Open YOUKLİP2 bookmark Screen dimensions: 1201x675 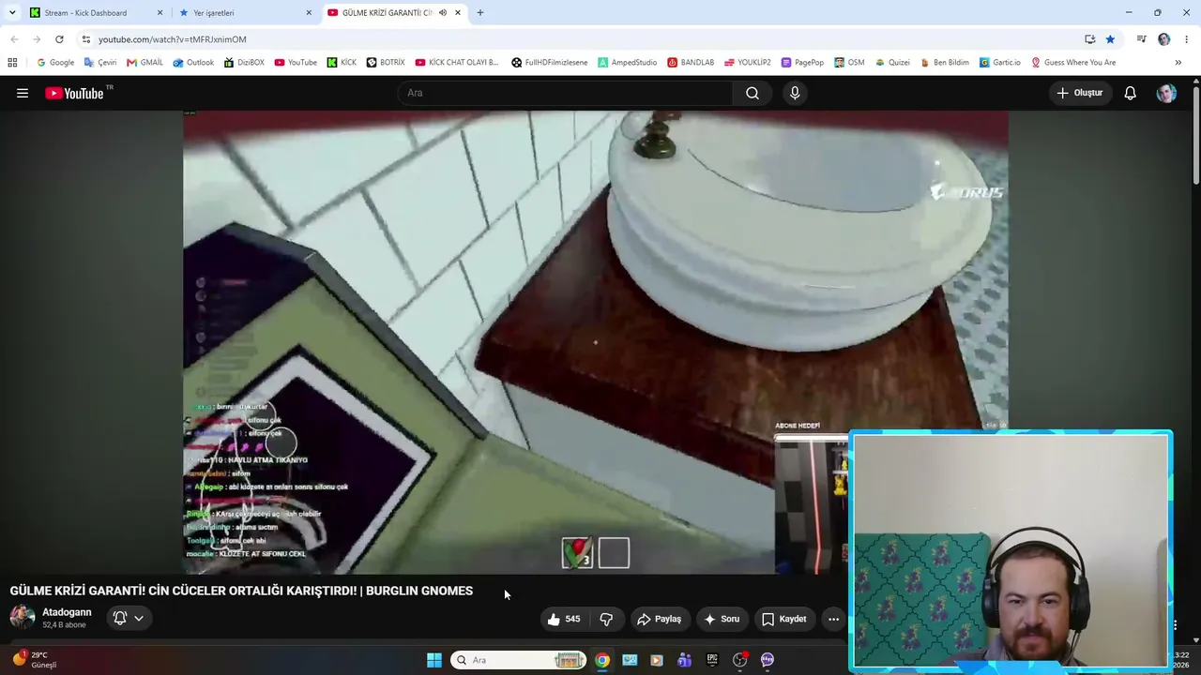coord(747,63)
